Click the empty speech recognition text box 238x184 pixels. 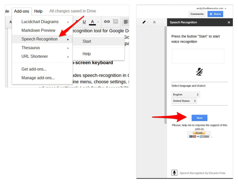click(198, 56)
